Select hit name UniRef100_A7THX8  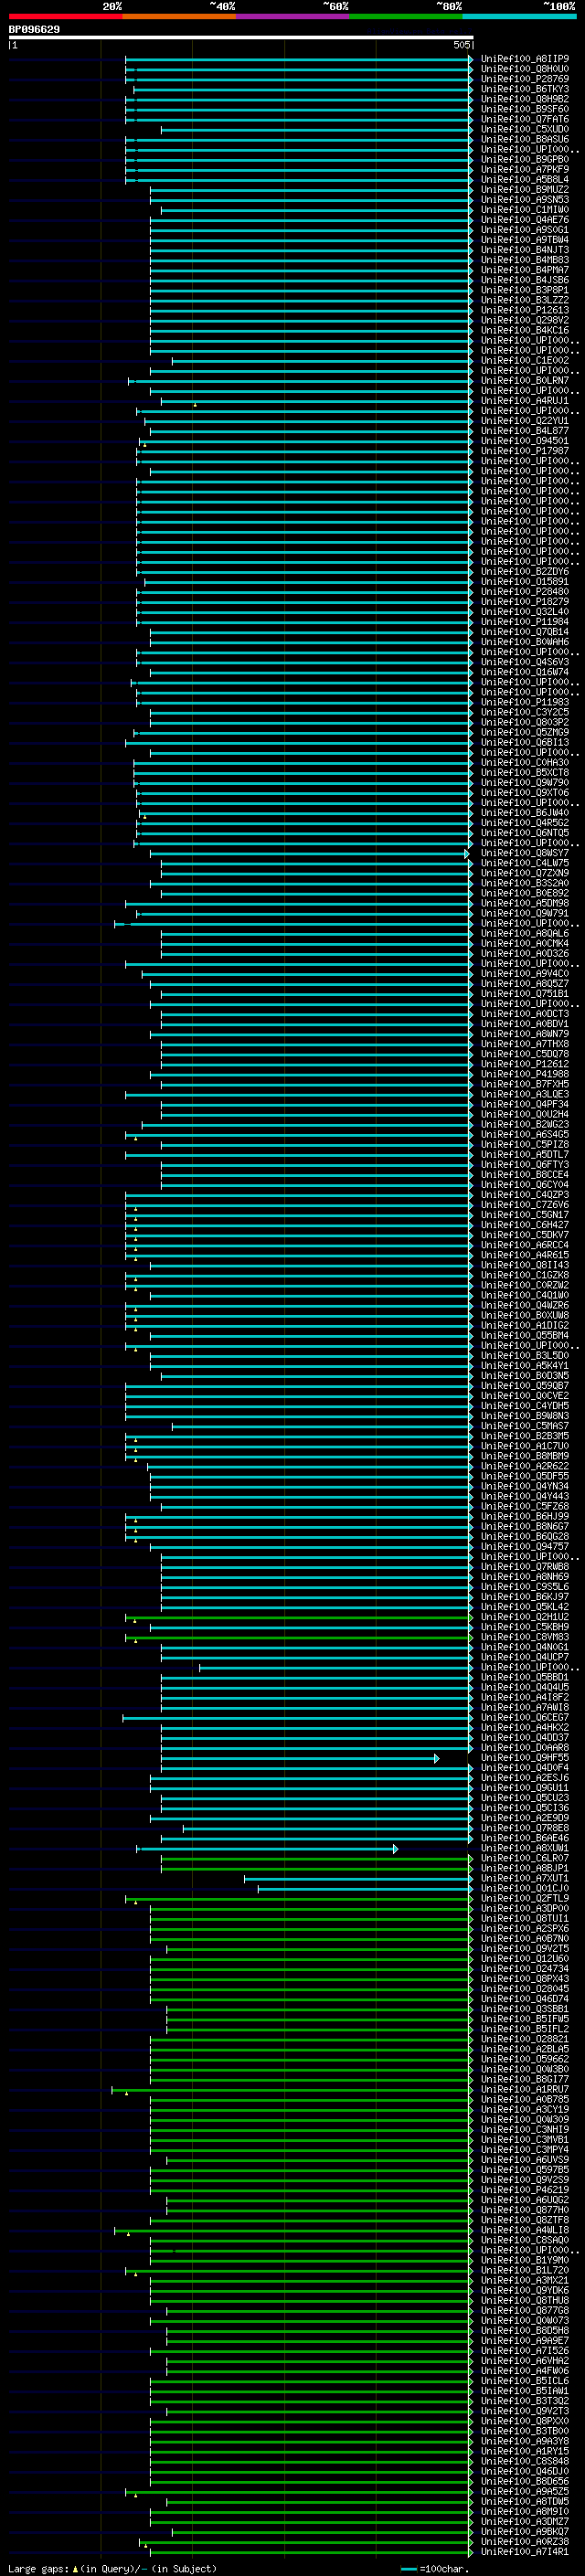[525, 1044]
